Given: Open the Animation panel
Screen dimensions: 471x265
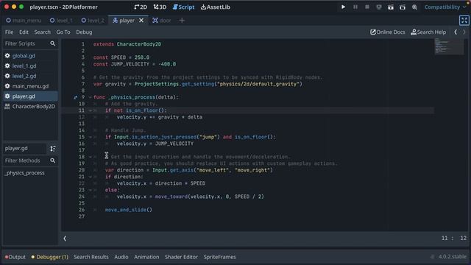Looking at the screenshot, I should (x=146, y=257).
